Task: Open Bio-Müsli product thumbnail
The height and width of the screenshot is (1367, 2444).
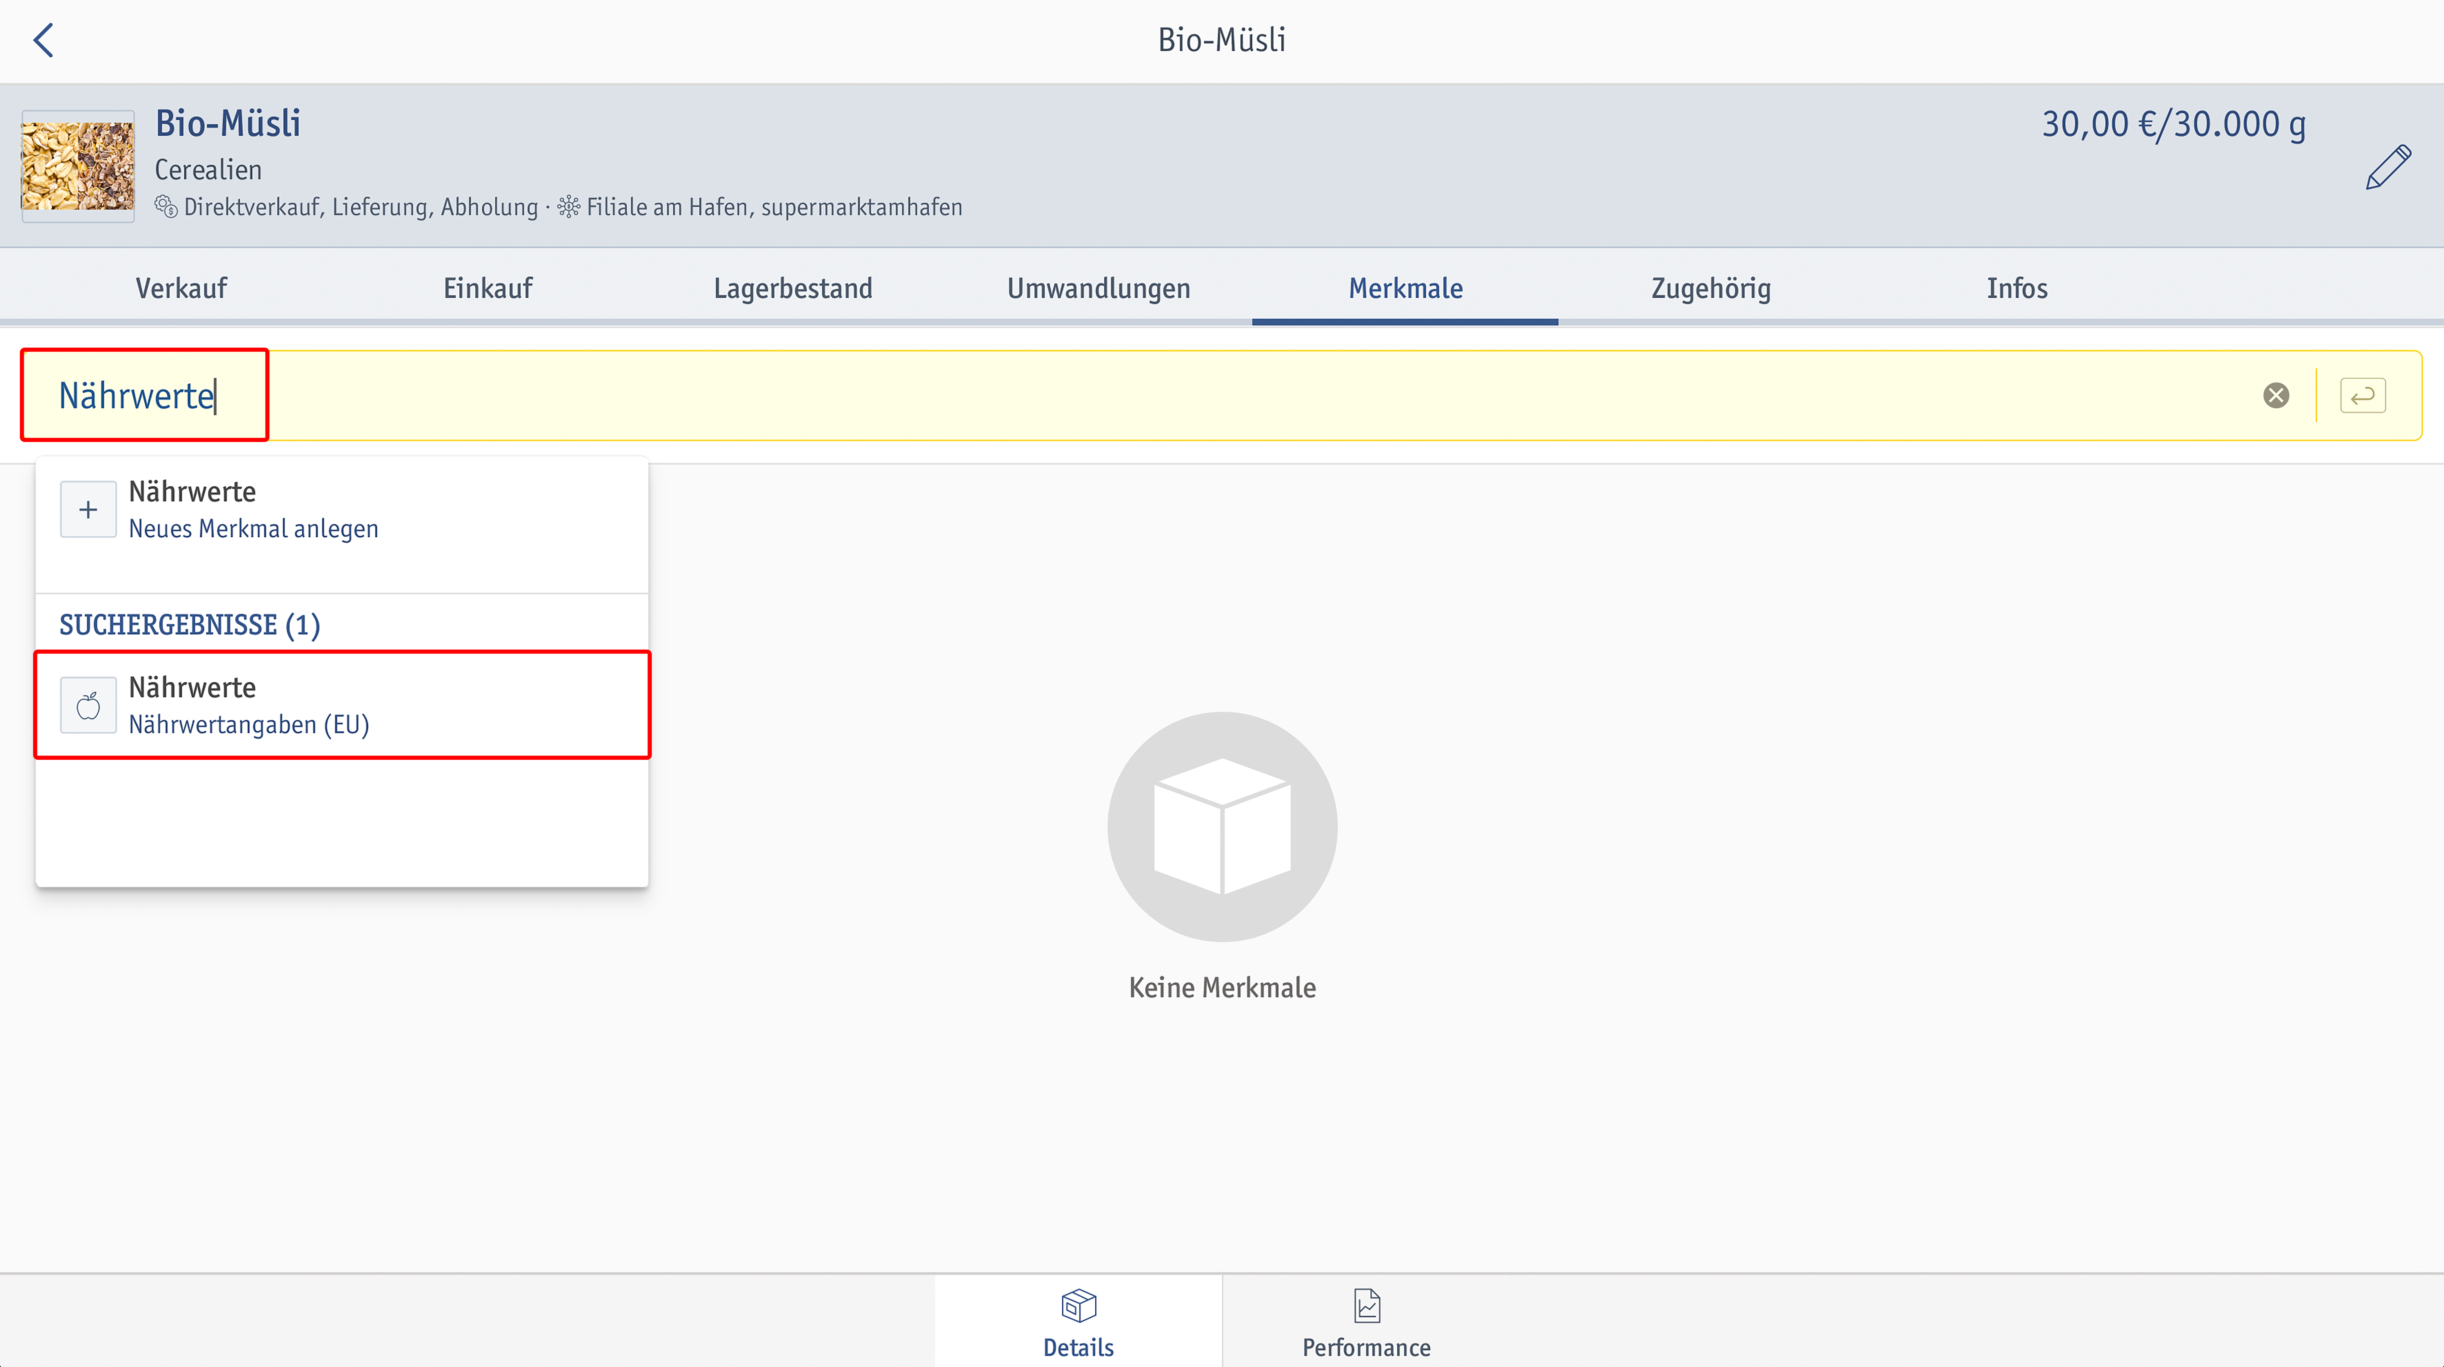Action: [x=78, y=166]
